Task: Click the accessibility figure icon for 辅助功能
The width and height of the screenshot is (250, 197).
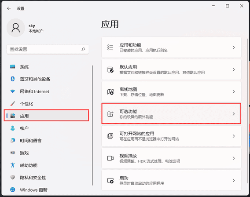Action: (13, 165)
